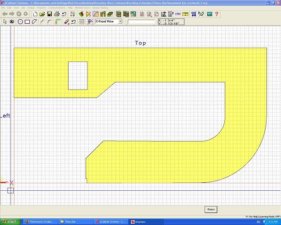This screenshot has width=281, height=225.
Task: Click the document icon marked B
Action: click(142, 14)
